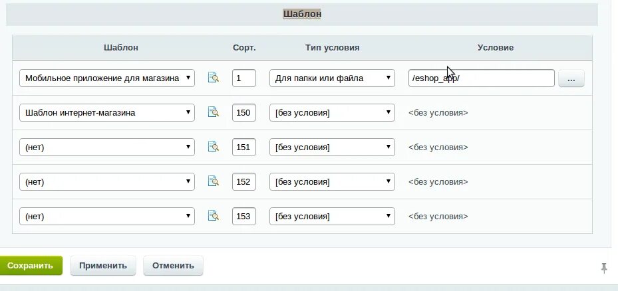Focus the /eshop_app/ condition path field
This screenshot has height=291, width=618.
[x=481, y=78]
